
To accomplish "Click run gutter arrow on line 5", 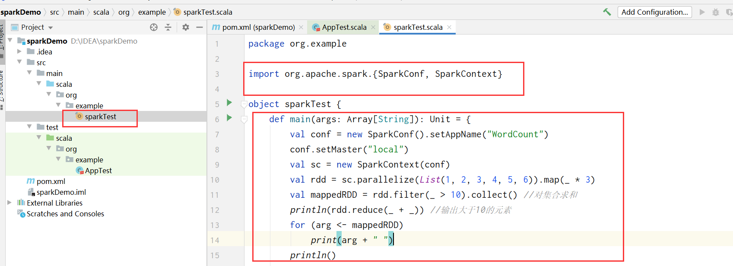I will [229, 103].
